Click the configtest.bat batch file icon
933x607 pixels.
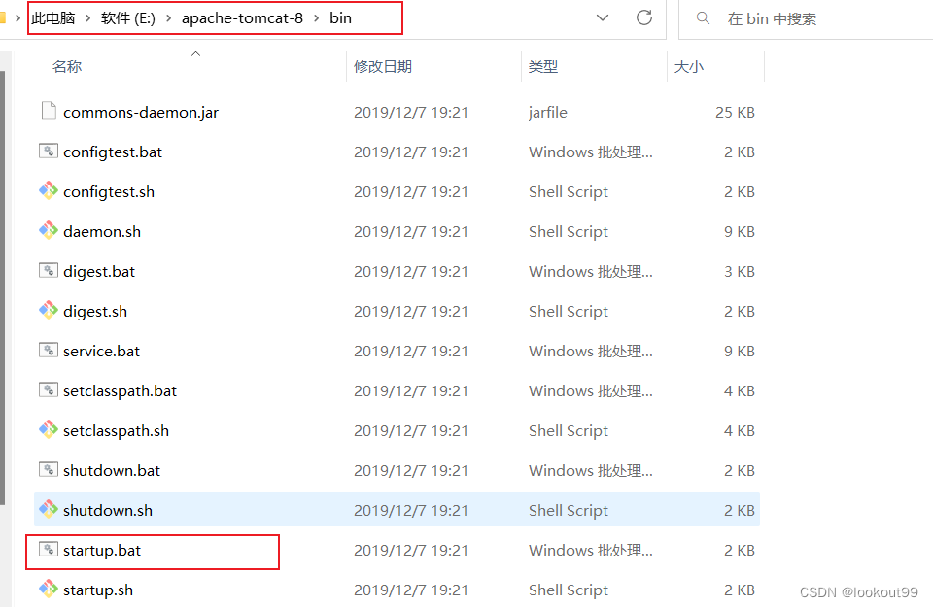[x=49, y=151]
